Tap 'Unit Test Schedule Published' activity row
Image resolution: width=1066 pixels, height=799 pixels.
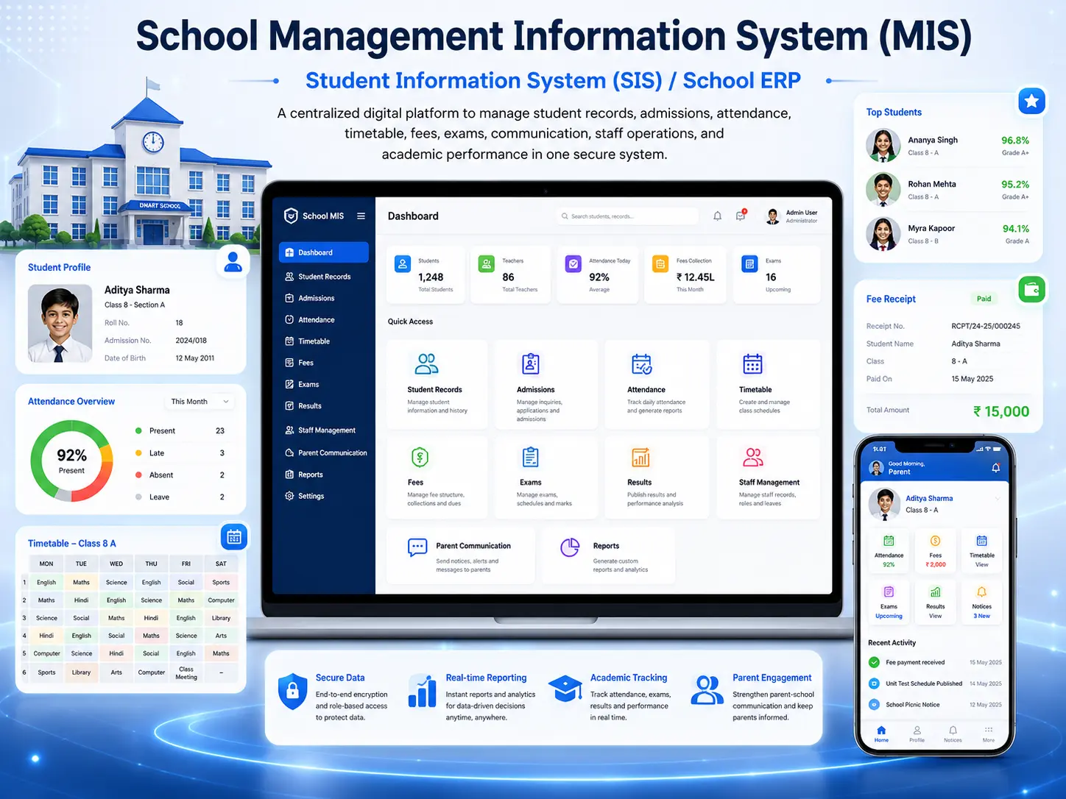(x=935, y=683)
